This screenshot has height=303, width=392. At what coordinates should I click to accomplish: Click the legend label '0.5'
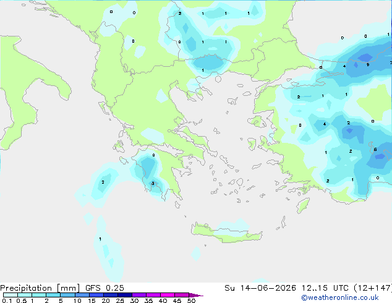pos(22,301)
